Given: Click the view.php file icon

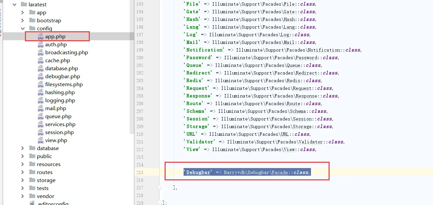Looking at the screenshot, I should point(41,140).
